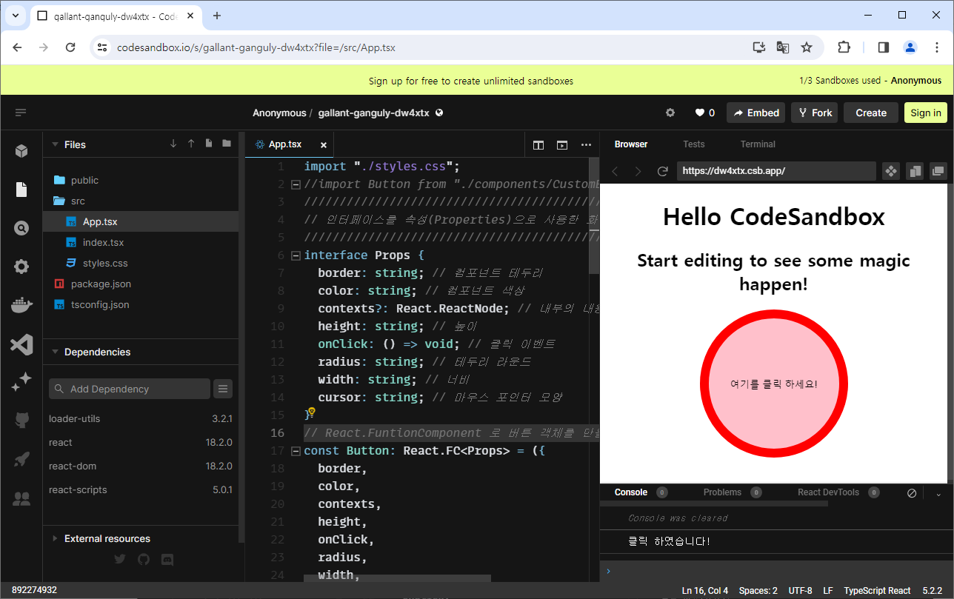Image resolution: width=954 pixels, height=599 pixels.
Task: Click the preview URL address field
Action: point(776,171)
